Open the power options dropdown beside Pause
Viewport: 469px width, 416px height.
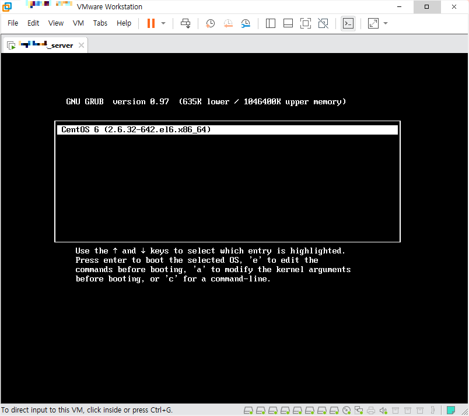coord(163,23)
